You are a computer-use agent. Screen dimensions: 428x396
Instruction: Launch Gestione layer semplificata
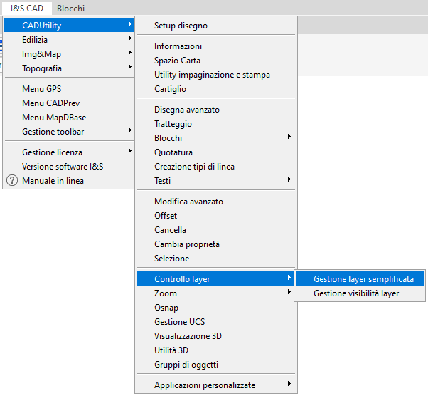pos(360,278)
